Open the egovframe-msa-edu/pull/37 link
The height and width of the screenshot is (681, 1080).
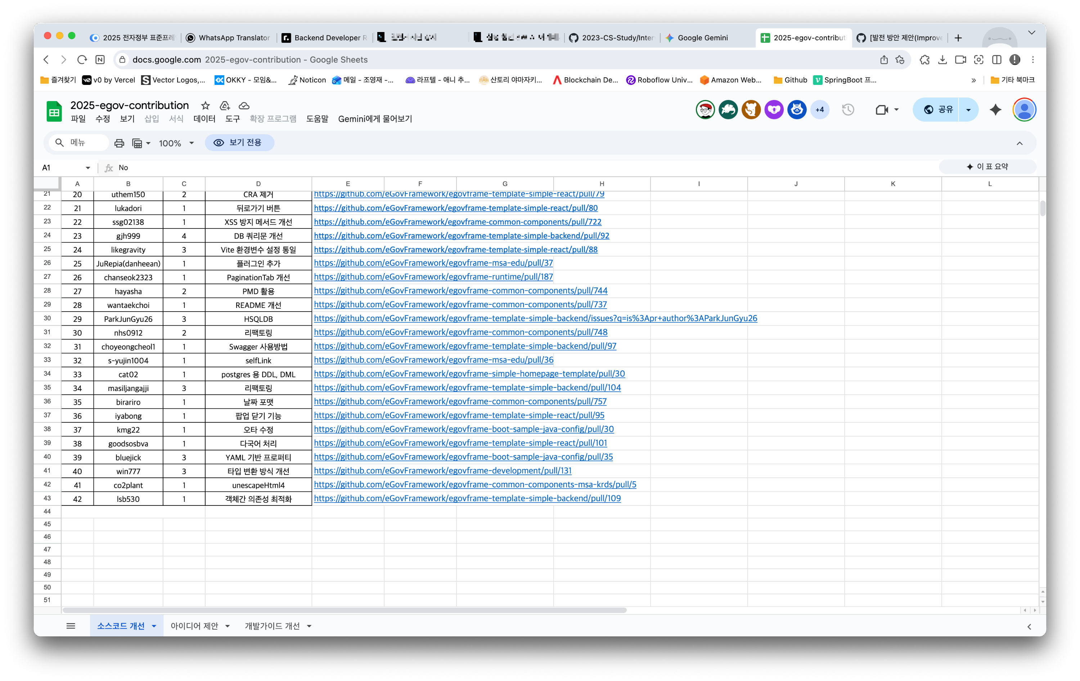[x=433, y=263]
